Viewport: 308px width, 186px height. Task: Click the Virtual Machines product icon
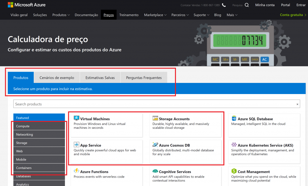[76, 118]
